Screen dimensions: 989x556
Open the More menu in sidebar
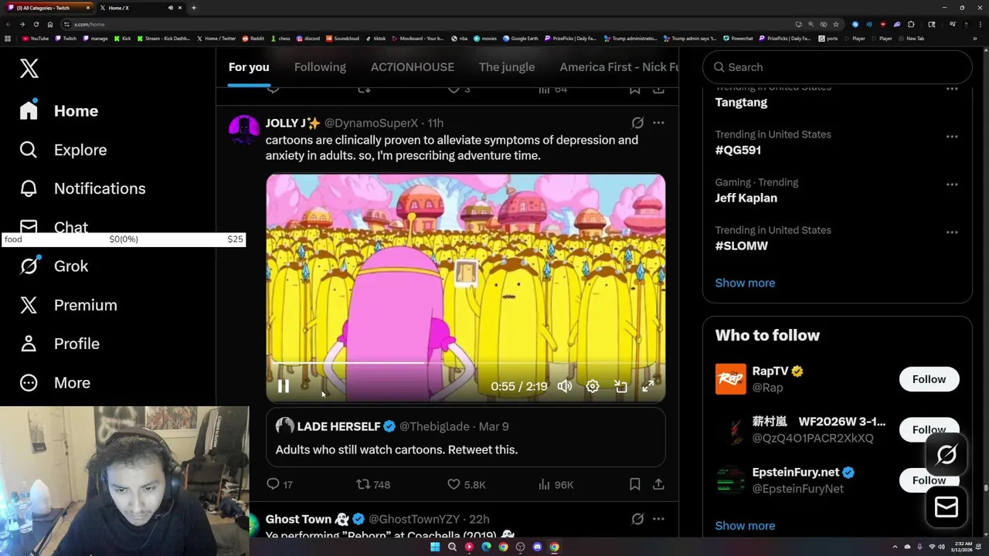[x=55, y=383]
